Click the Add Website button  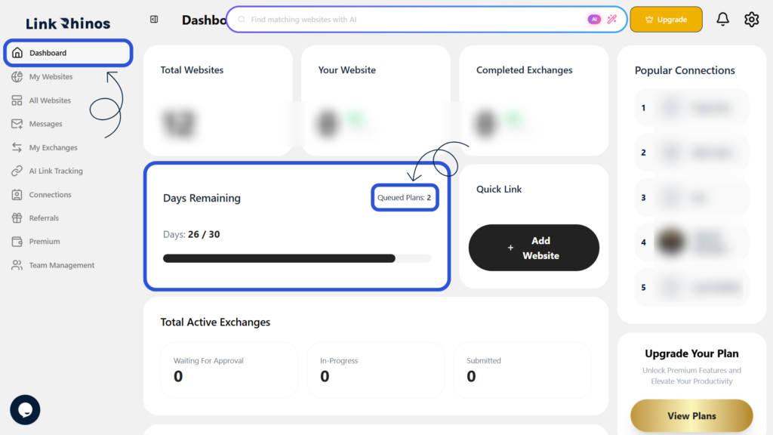point(534,248)
